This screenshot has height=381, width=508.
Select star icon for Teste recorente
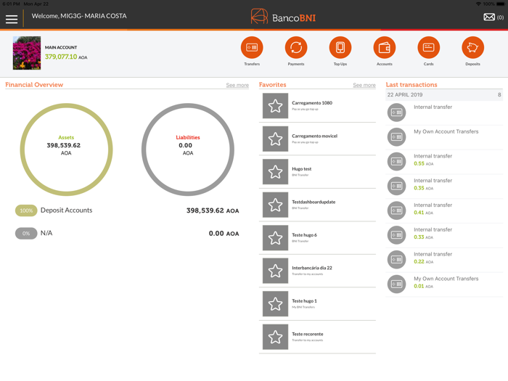(275, 337)
